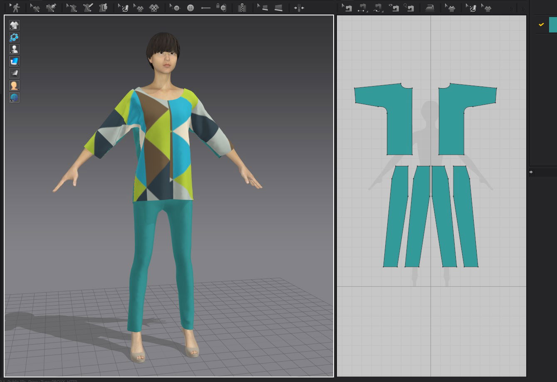The image size is (557, 382).
Task: Select the Buttonhole tool icon
Action: coord(205,7)
